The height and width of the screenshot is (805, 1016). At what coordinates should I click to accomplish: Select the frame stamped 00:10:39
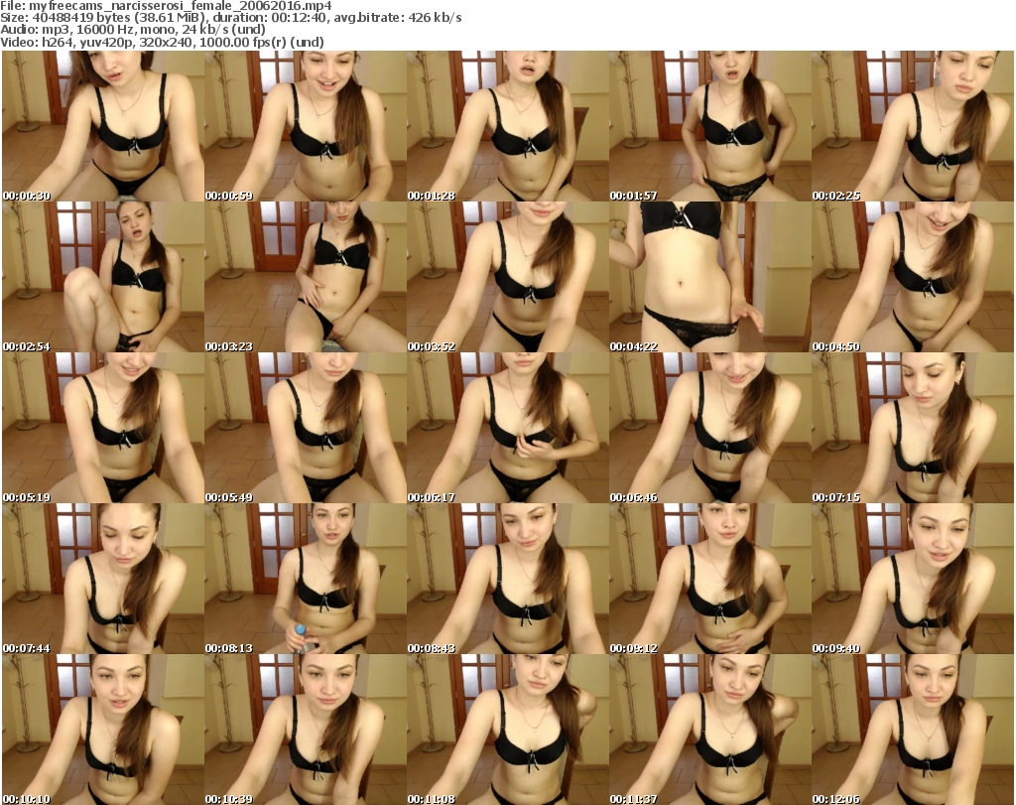(306, 730)
